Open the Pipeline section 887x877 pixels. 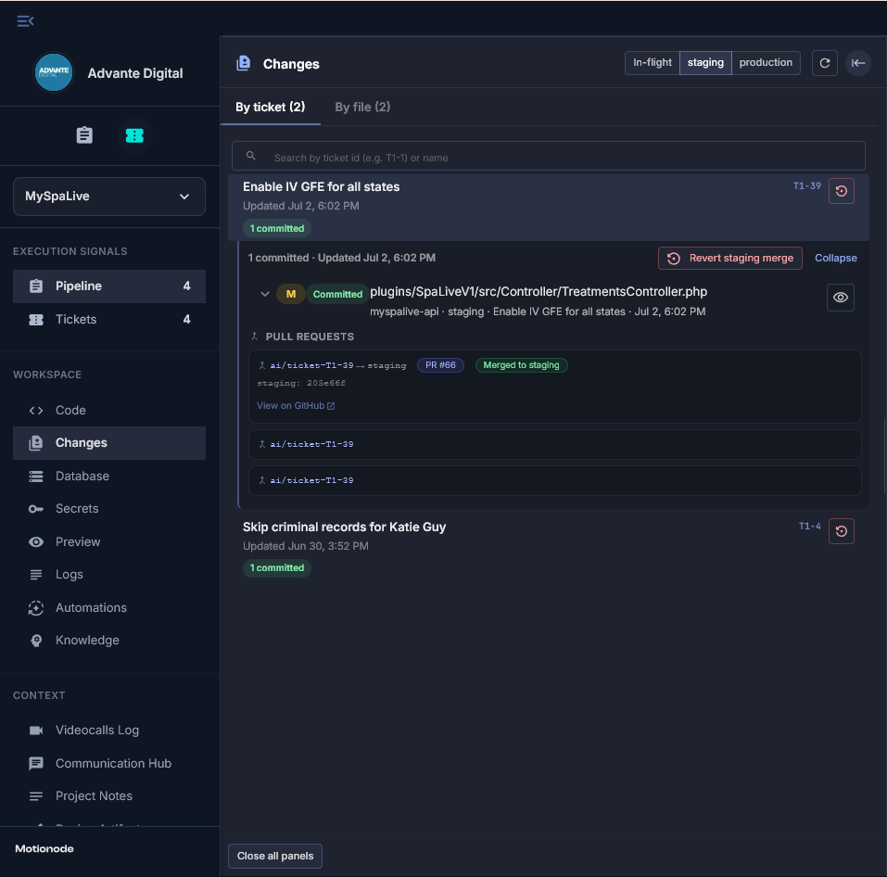[x=109, y=286]
